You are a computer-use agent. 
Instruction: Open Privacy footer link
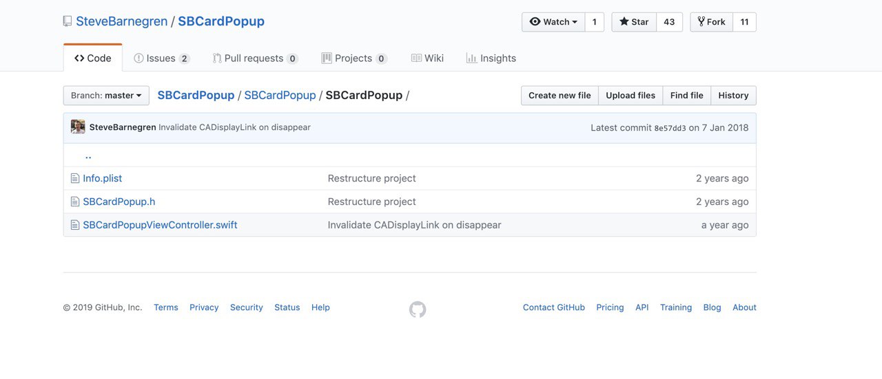(x=204, y=307)
